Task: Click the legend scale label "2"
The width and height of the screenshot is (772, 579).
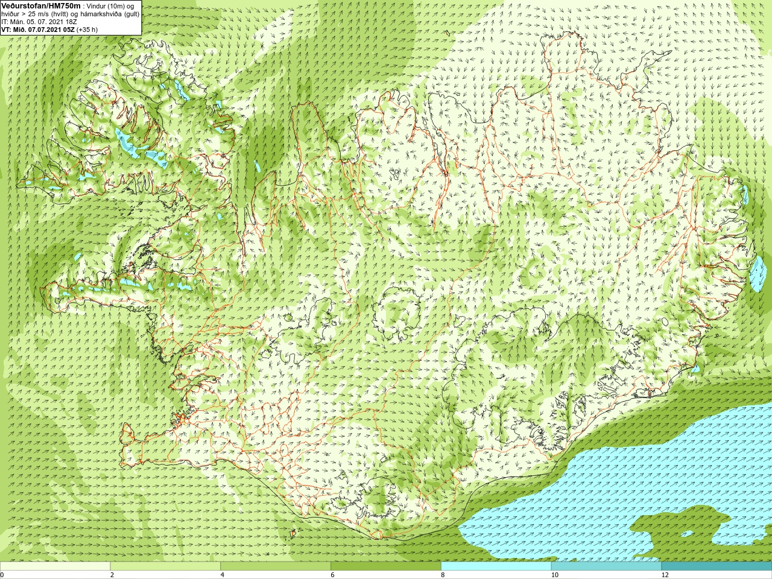Action: (x=112, y=575)
